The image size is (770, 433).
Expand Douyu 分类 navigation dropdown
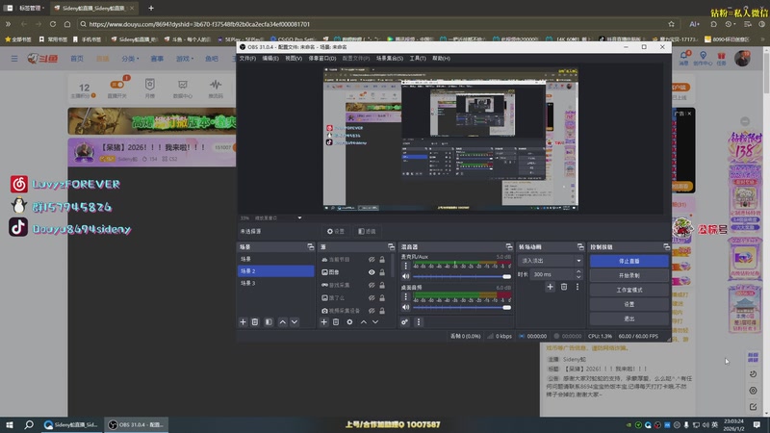click(x=130, y=59)
